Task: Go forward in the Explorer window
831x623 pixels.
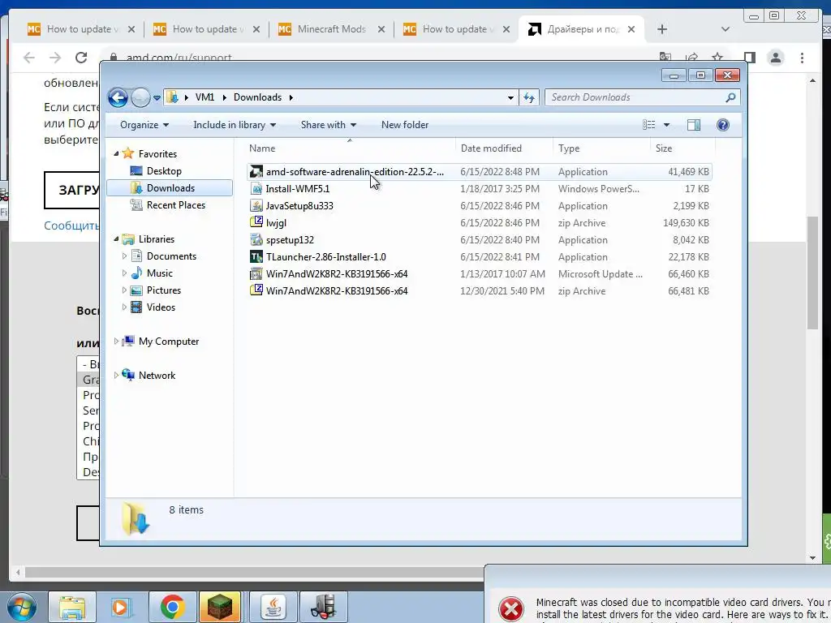Action: [x=140, y=97]
